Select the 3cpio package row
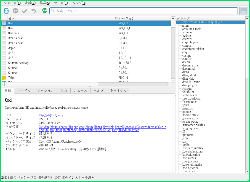Screen dimensions: 250x182 coord(86,48)
